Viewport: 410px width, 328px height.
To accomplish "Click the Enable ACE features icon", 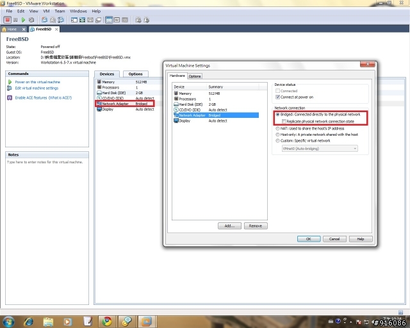I will coord(10,98).
